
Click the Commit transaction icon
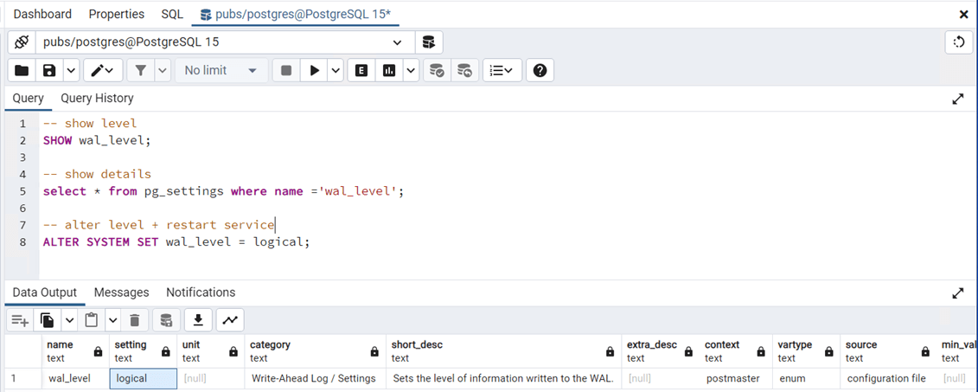click(437, 71)
